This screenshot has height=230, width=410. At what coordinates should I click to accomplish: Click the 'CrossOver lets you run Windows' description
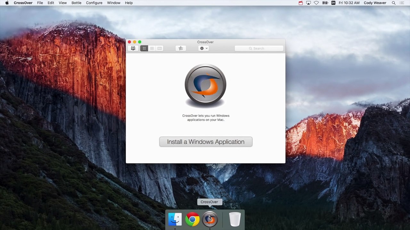[206, 118]
